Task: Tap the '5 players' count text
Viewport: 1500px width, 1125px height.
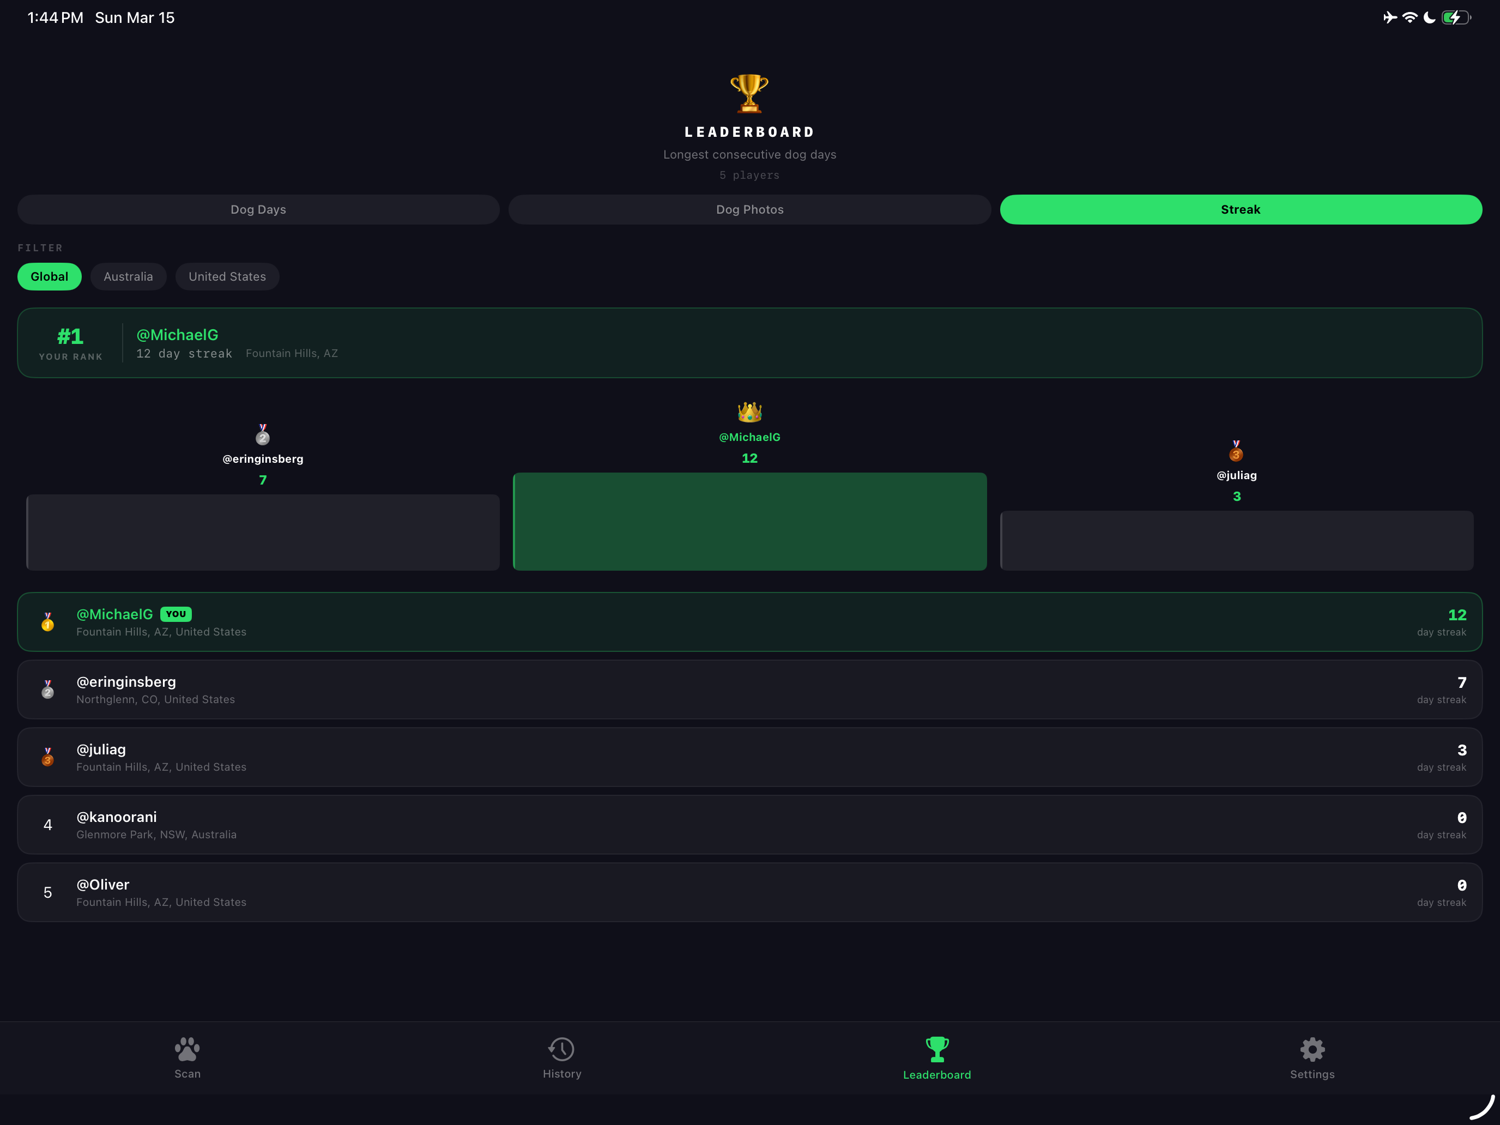Action: tap(749, 176)
